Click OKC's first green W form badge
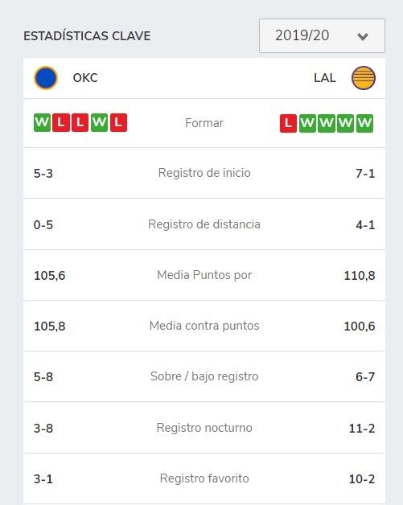403x505 pixels. [x=42, y=123]
